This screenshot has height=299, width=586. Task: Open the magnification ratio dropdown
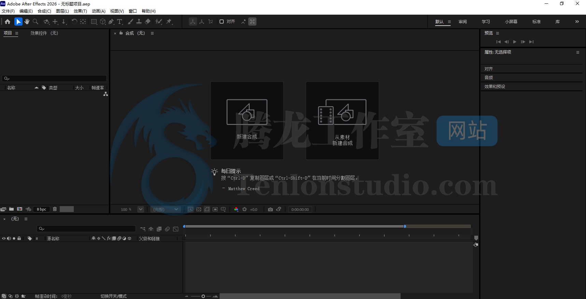pos(140,210)
